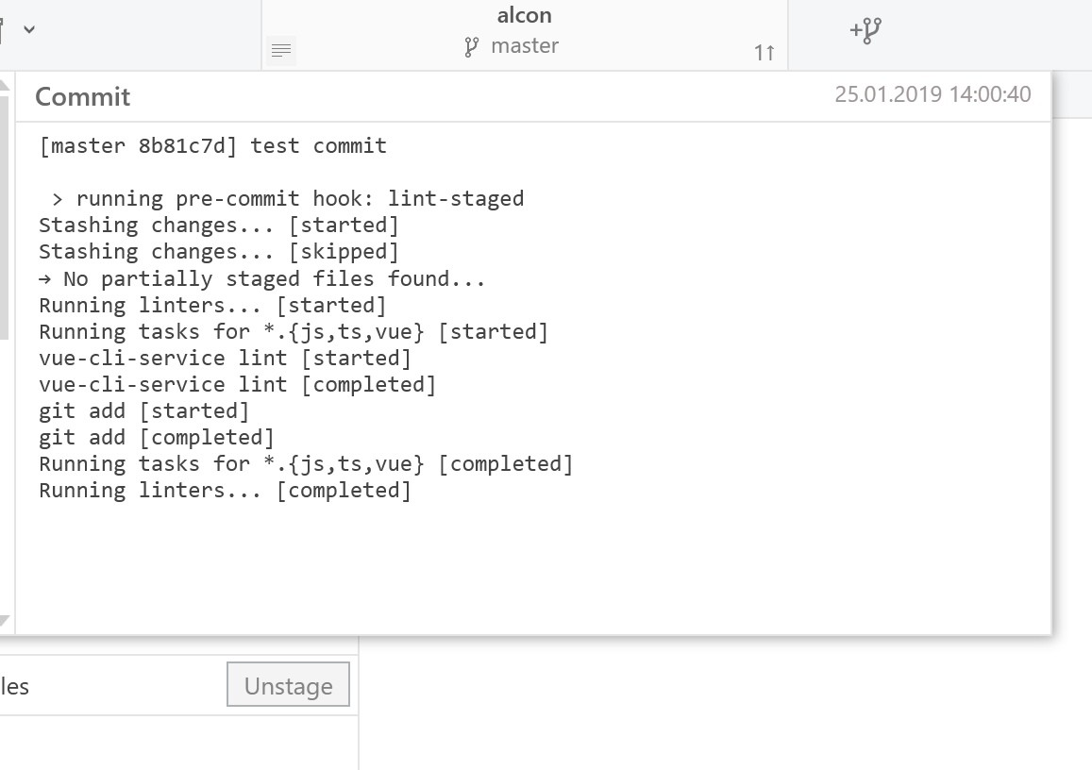Click the text lines icon near alcon header

tap(280, 50)
